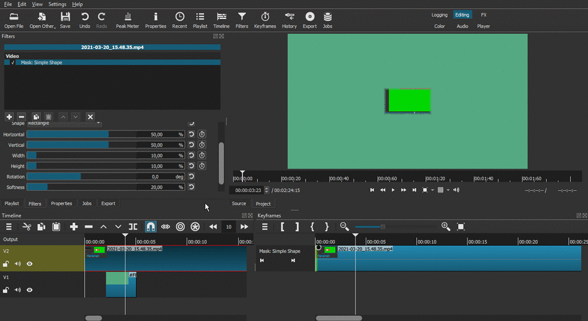Open the timeline hamburger menu
This screenshot has width=588, height=321.
(x=9, y=227)
